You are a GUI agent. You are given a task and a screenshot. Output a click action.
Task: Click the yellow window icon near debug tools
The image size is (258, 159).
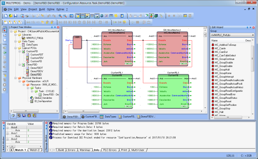185,16
